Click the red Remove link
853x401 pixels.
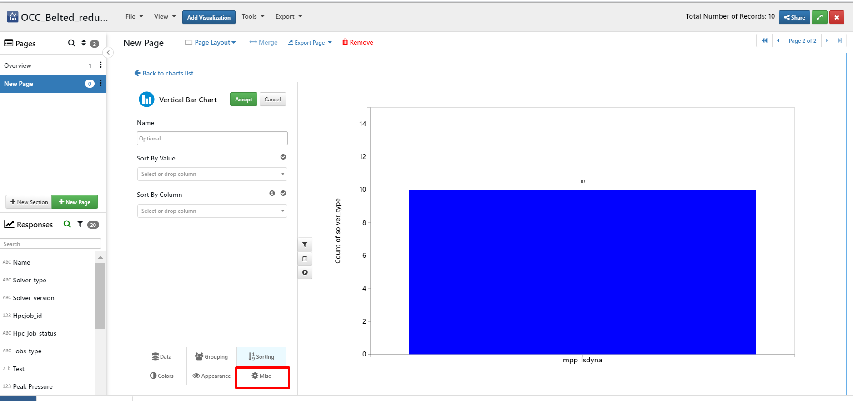(357, 42)
